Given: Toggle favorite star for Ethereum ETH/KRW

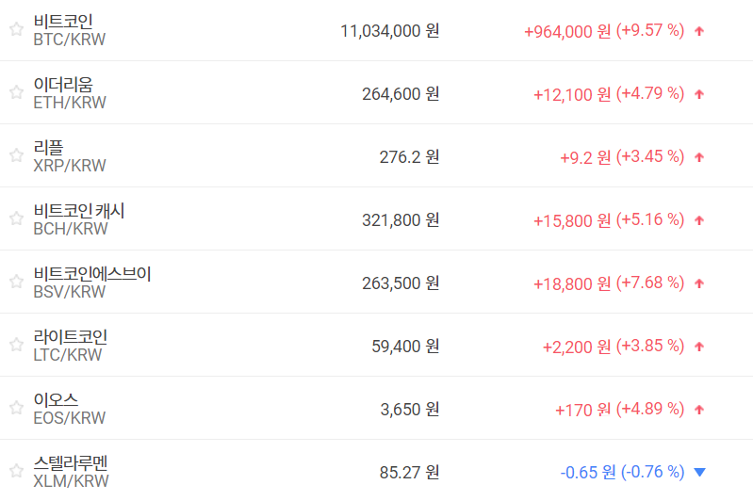Looking at the screenshot, I should (x=16, y=92).
